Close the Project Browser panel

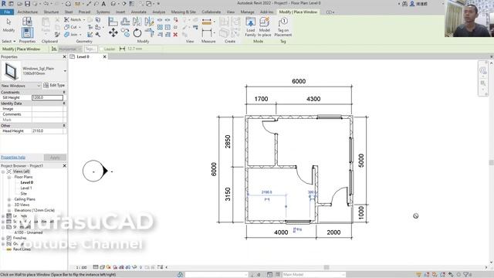point(65,165)
